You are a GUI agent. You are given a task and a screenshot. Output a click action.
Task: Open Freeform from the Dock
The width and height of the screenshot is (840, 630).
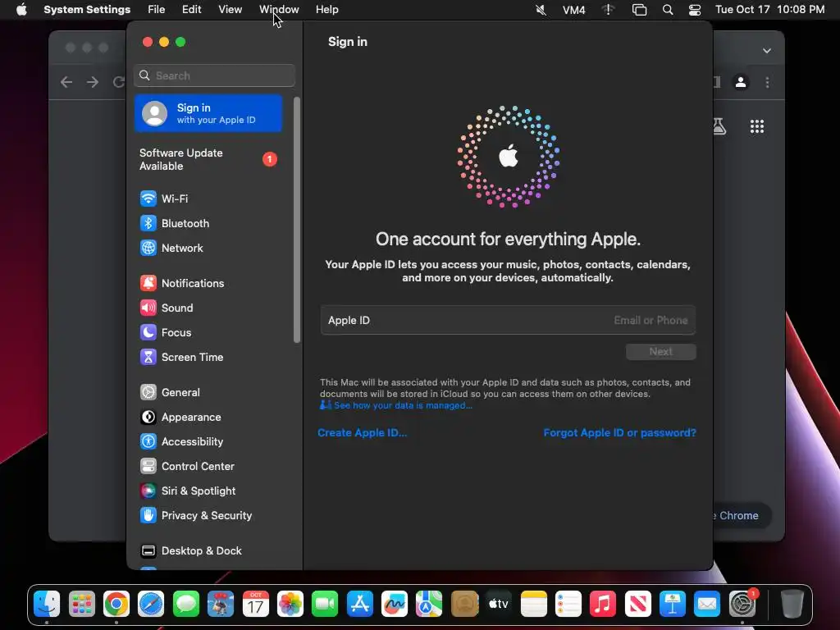[395, 605]
